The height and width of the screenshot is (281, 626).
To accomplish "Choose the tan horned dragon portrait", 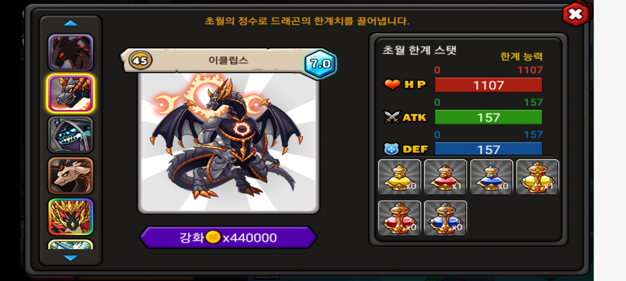I will pos(71,176).
